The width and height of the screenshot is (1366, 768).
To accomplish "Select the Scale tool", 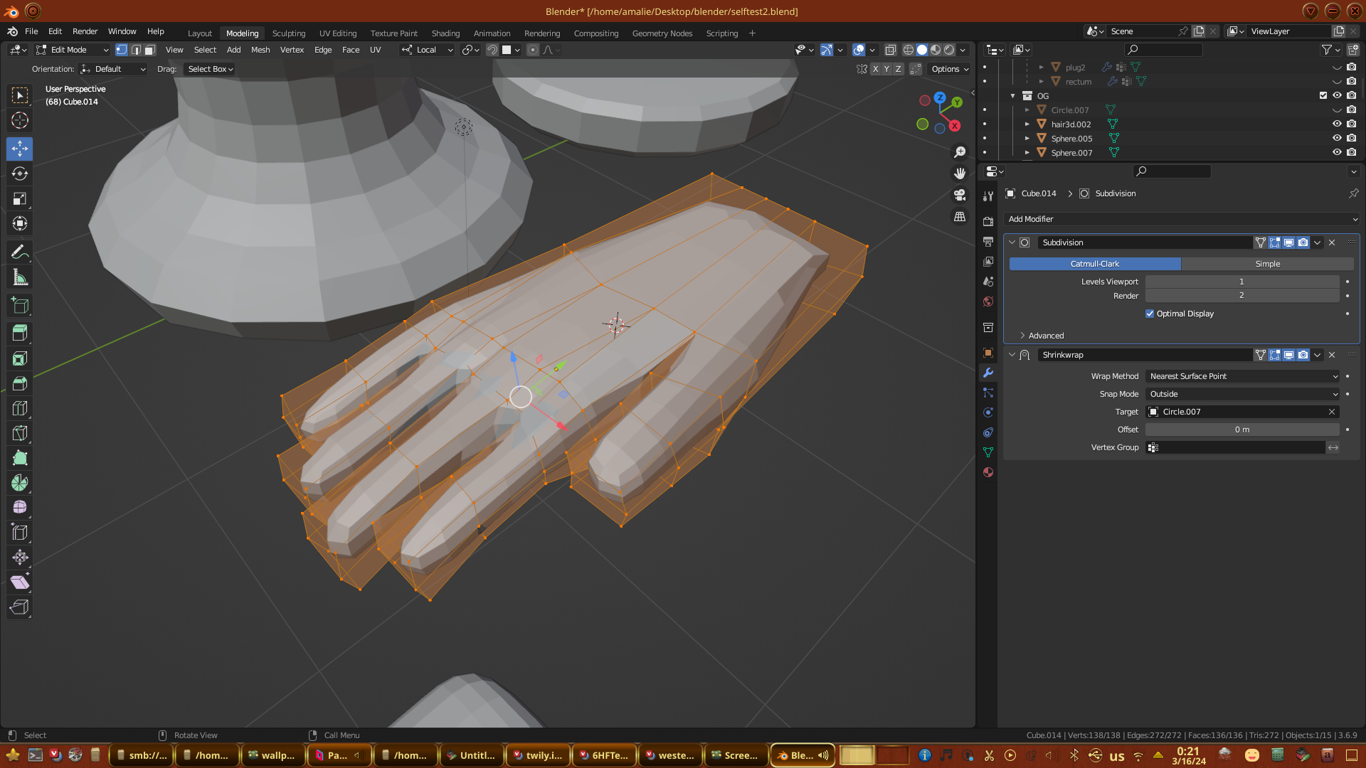I will point(20,199).
